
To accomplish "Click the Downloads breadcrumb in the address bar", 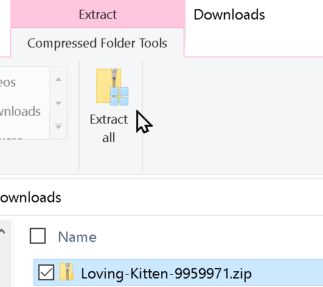I will (x=30, y=197).
